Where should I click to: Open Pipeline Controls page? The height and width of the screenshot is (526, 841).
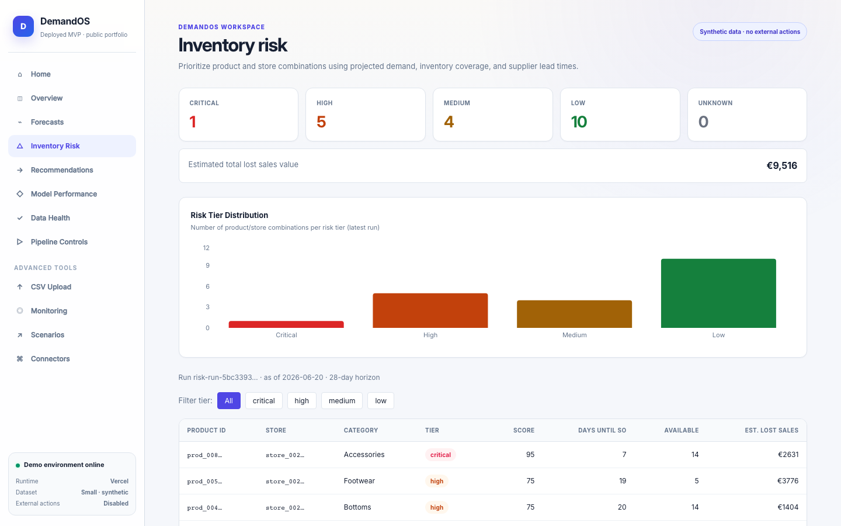tap(72, 242)
